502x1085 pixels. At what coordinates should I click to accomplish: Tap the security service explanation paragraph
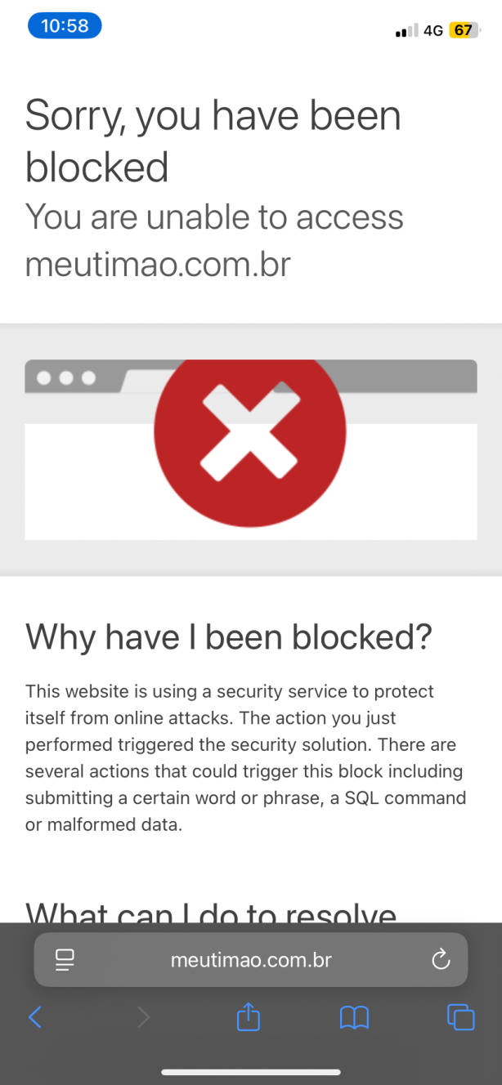(245, 758)
